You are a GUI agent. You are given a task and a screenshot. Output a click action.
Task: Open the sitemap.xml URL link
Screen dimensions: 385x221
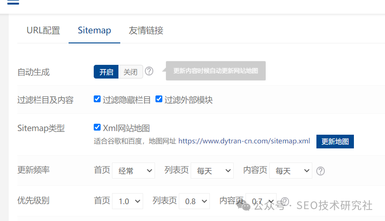[x=244, y=141]
